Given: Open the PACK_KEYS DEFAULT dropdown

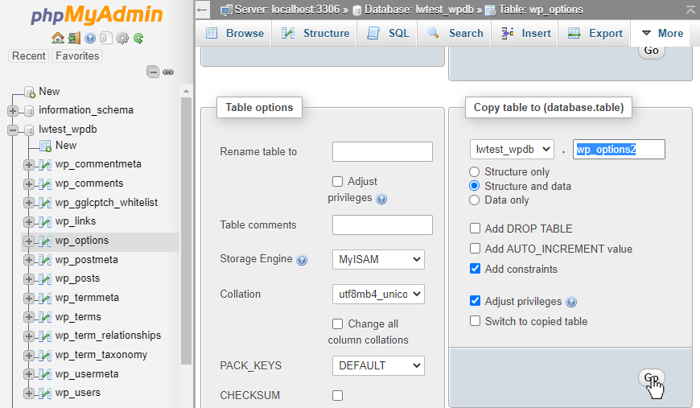Looking at the screenshot, I should (x=378, y=365).
